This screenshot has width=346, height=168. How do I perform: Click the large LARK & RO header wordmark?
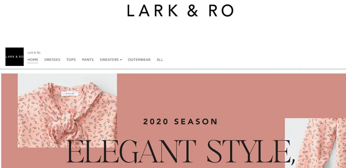[180, 11]
